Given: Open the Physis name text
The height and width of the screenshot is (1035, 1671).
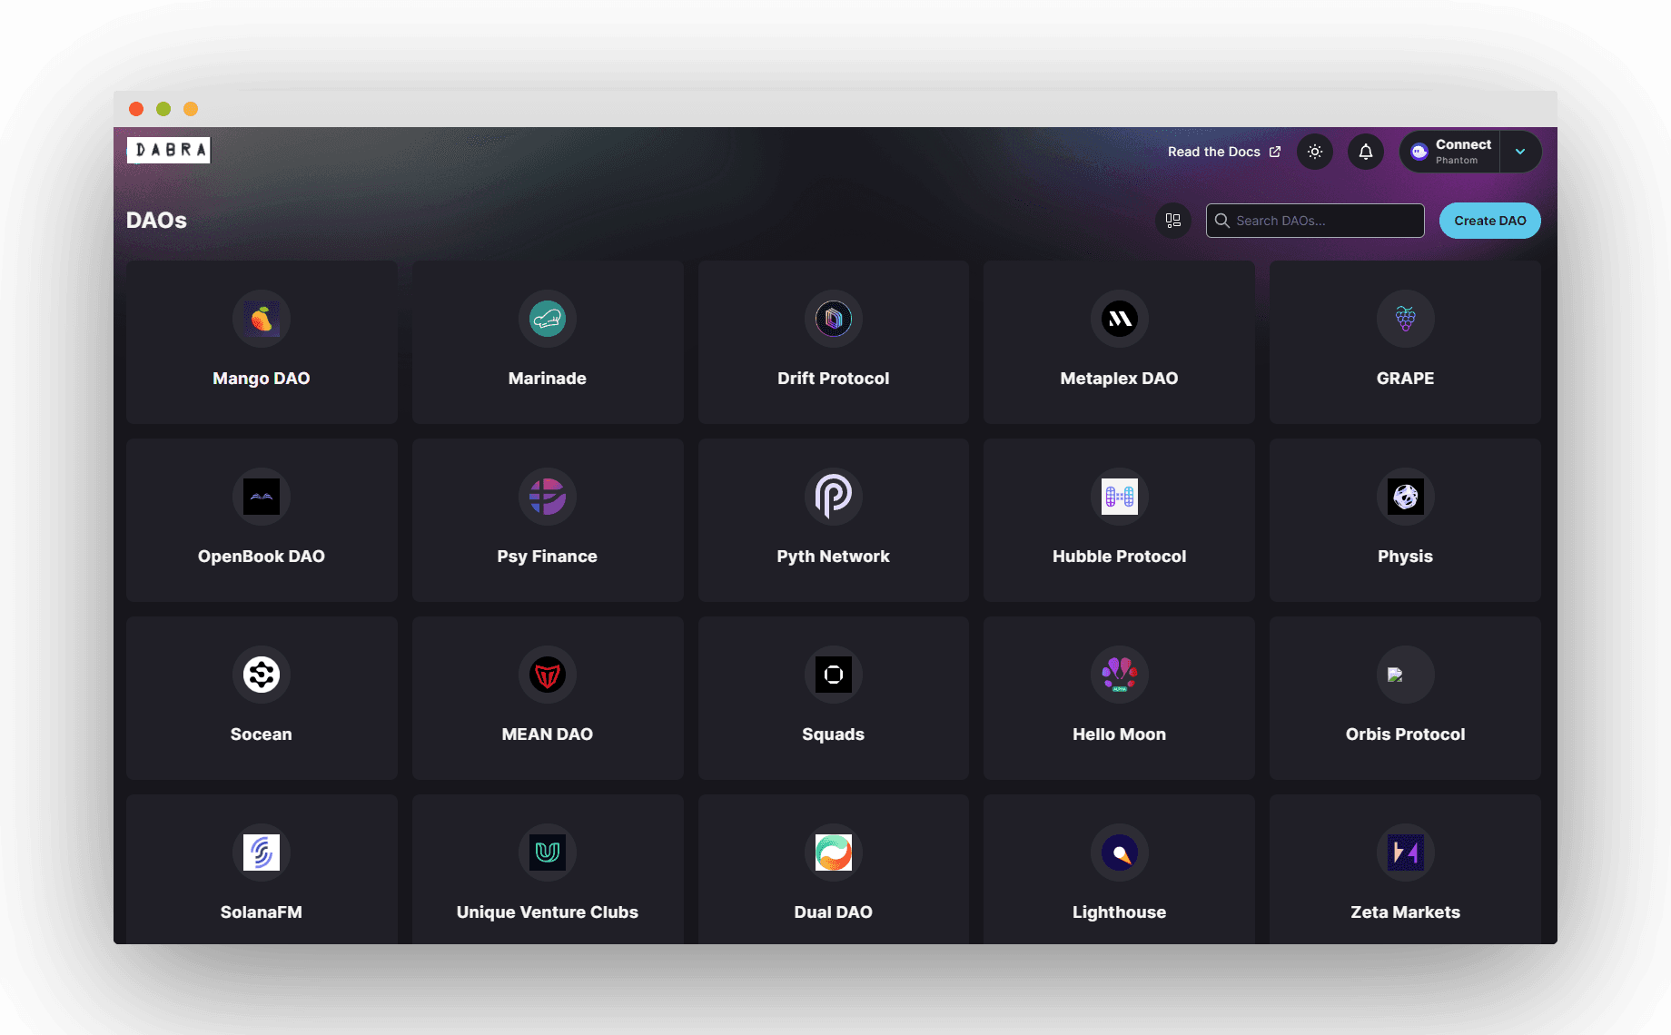Looking at the screenshot, I should (x=1406, y=557).
